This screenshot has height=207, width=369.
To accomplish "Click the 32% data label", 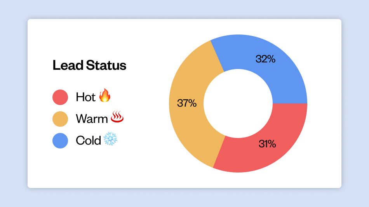I will (265, 59).
